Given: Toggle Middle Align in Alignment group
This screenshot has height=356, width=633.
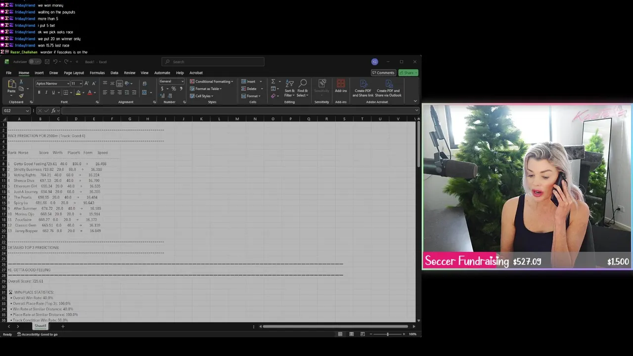Looking at the screenshot, I should coord(112,84).
